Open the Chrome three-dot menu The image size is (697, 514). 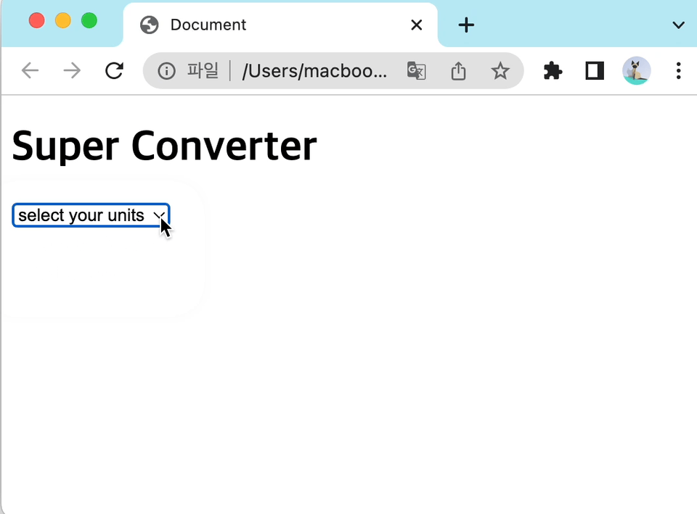click(678, 71)
